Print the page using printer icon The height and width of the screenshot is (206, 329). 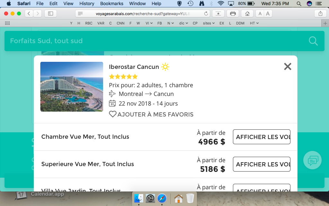pos(233,14)
